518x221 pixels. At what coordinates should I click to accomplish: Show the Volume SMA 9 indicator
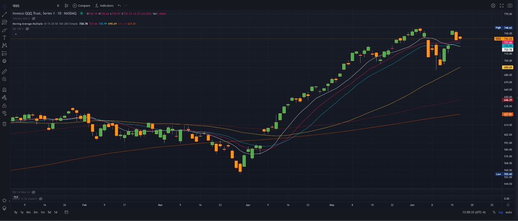point(33,19)
